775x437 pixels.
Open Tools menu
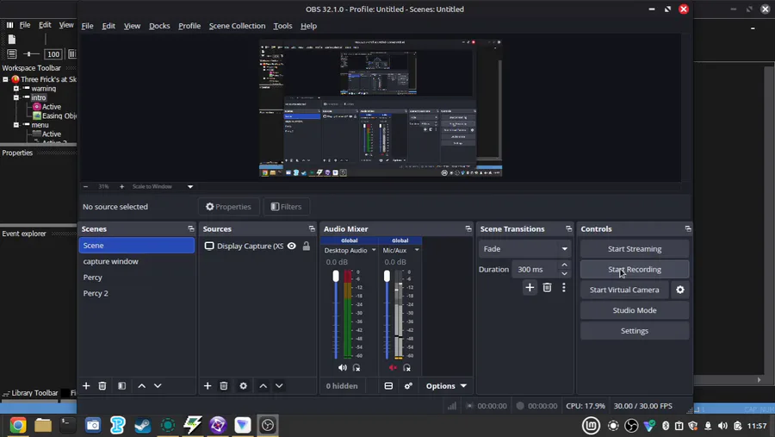[x=282, y=26]
